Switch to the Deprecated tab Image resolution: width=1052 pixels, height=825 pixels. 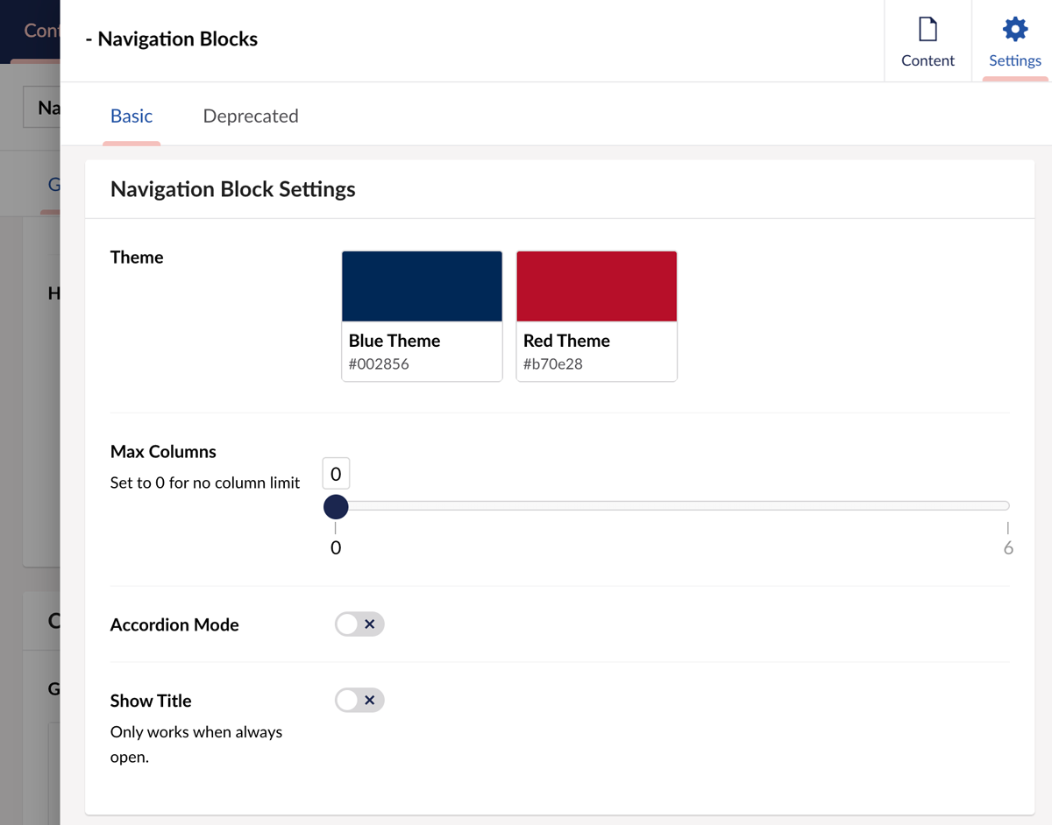tap(251, 116)
